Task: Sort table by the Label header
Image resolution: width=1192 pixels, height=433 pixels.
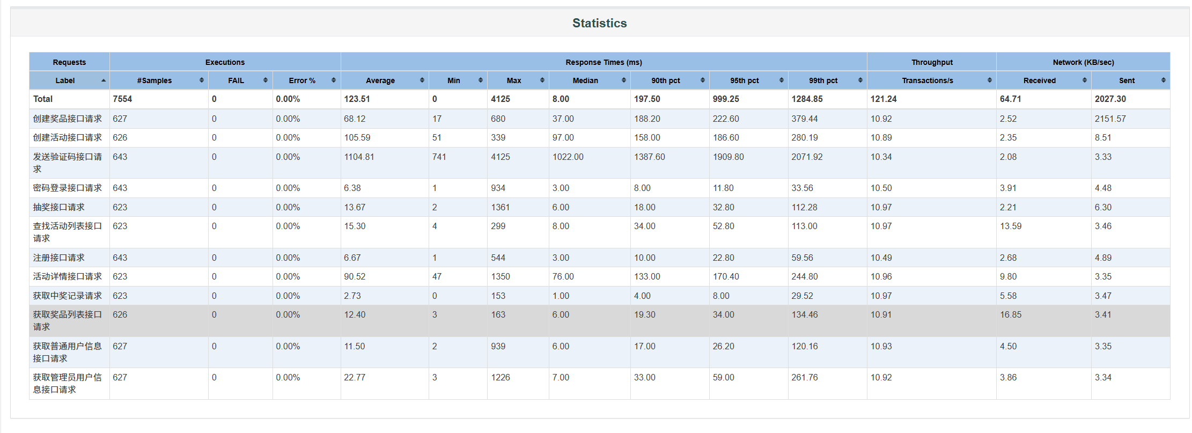Action: (x=65, y=80)
